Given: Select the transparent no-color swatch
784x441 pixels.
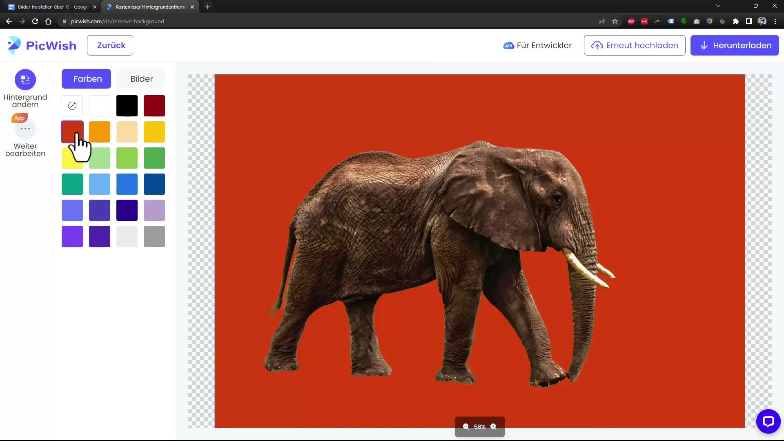Looking at the screenshot, I should click(x=72, y=106).
